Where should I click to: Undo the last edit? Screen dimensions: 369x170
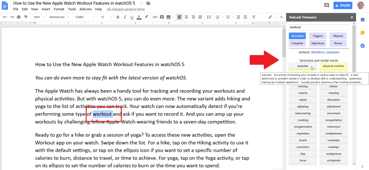(5, 17)
